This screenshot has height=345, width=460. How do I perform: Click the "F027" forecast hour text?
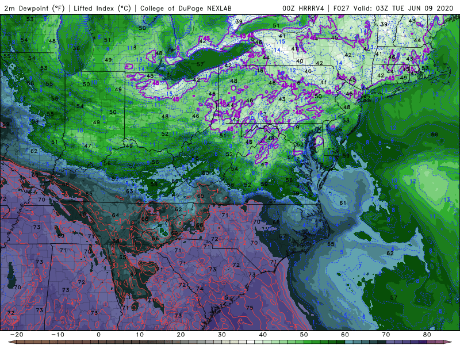(x=342, y=8)
